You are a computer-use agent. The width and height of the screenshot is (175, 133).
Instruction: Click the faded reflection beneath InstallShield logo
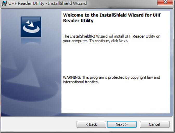click(31, 41)
